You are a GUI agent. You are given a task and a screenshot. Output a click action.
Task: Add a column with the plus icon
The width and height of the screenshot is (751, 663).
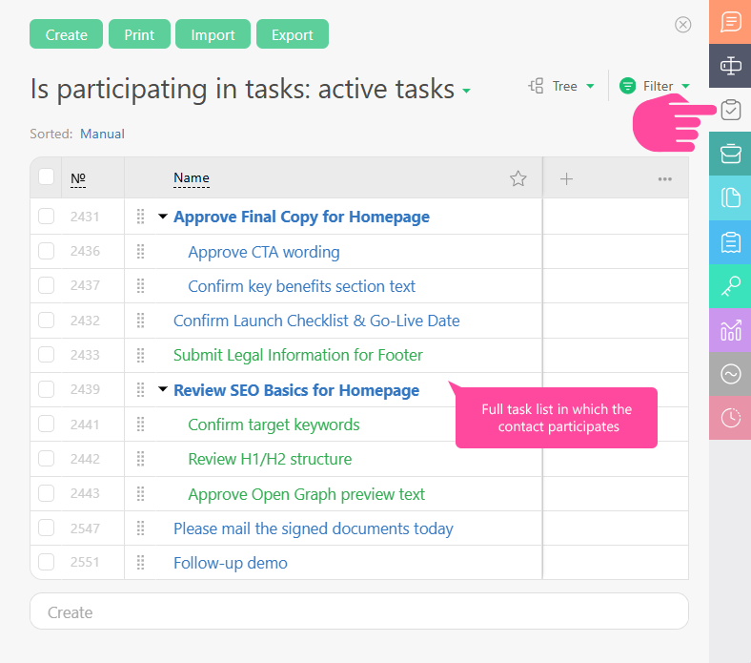566,178
